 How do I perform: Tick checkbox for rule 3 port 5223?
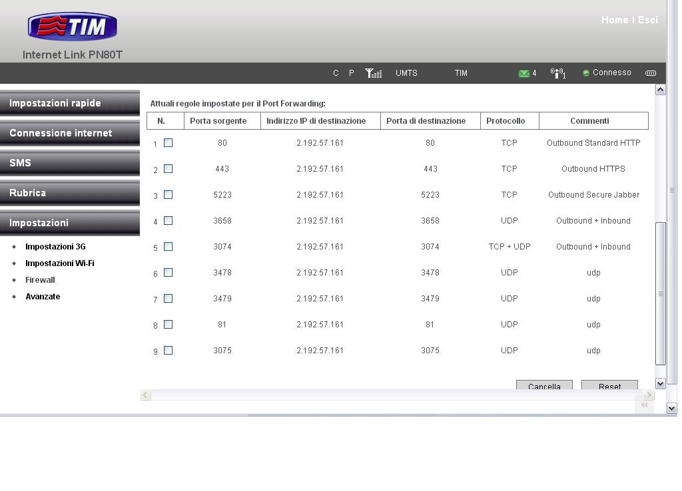[168, 195]
